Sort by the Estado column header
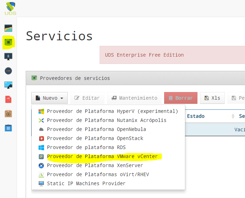 click(196, 116)
